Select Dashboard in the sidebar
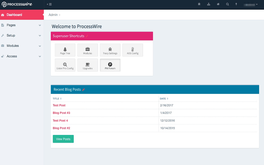 pos(22,15)
